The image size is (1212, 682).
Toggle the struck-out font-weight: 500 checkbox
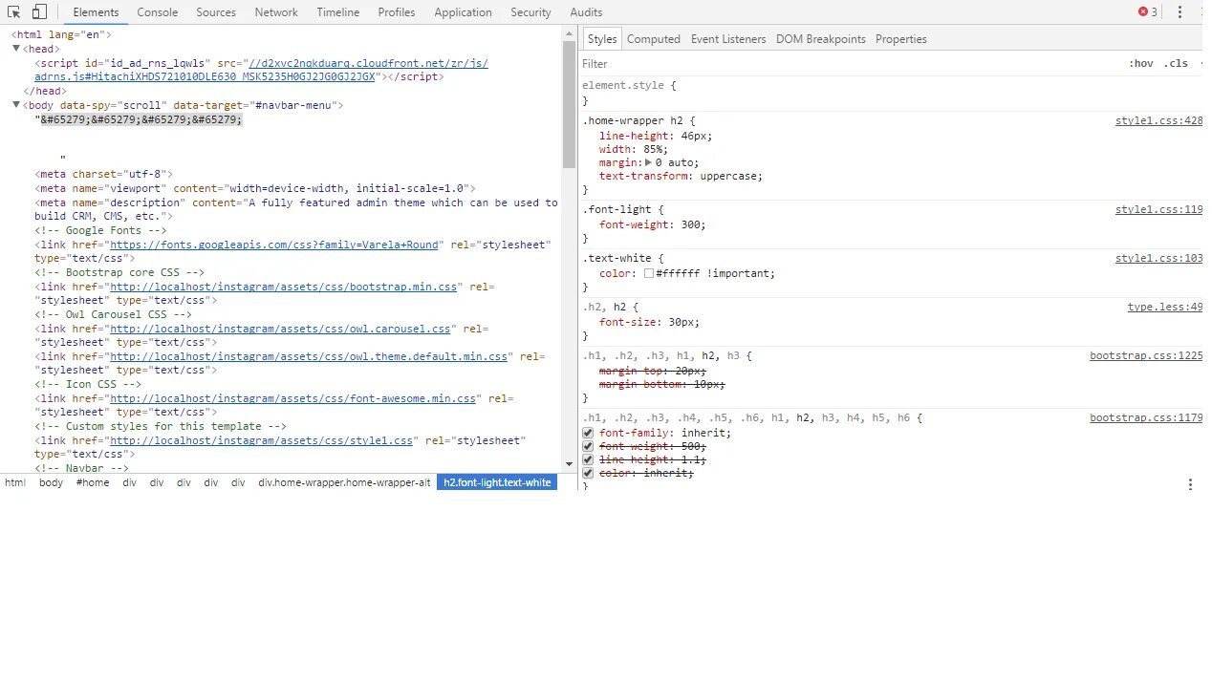tap(589, 446)
